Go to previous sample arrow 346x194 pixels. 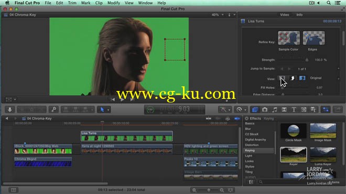pyautogui.click(x=282, y=69)
